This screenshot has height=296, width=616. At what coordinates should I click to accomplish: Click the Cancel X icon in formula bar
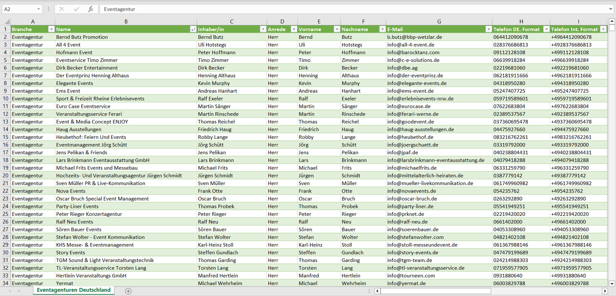(x=62, y=9)
